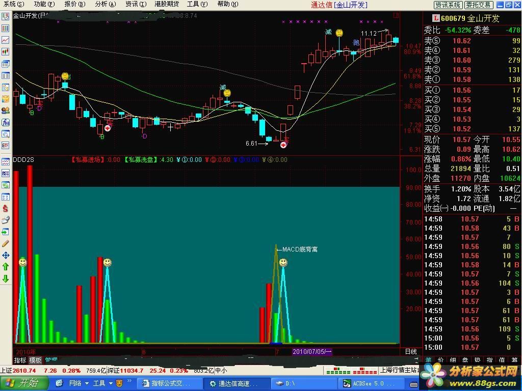This screenshot has height=391, width=522.
Task: Click the gray hand pointer icon
Action: (x=5, y=220)
